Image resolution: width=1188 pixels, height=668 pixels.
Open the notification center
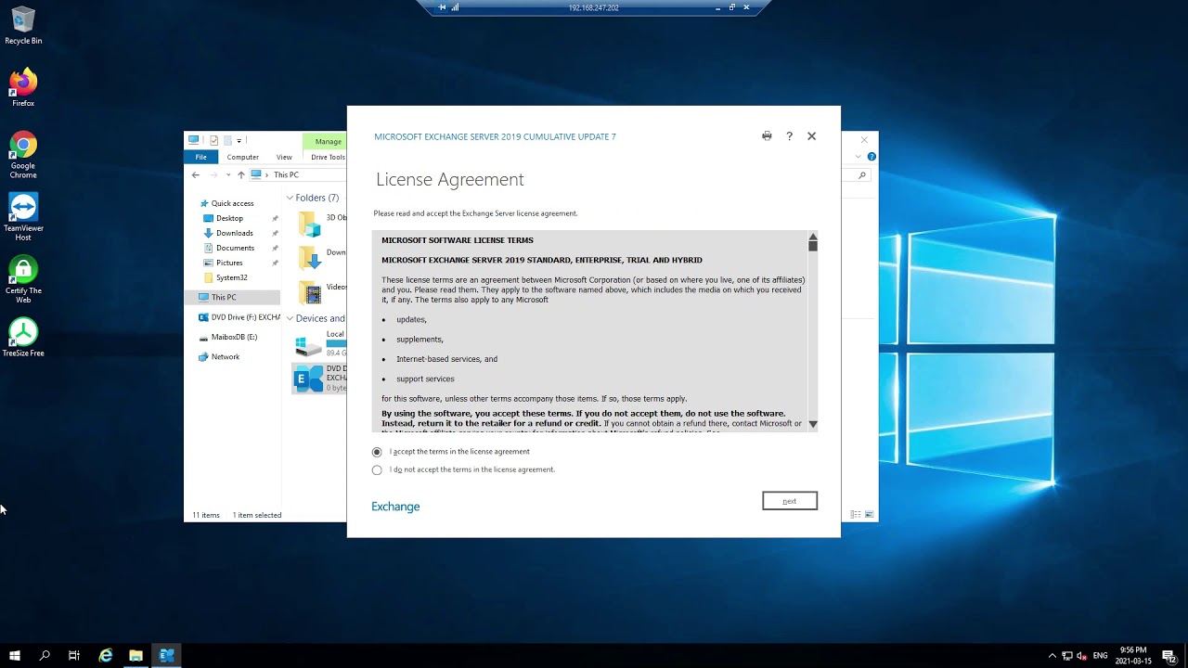[x=1169, y=656]
